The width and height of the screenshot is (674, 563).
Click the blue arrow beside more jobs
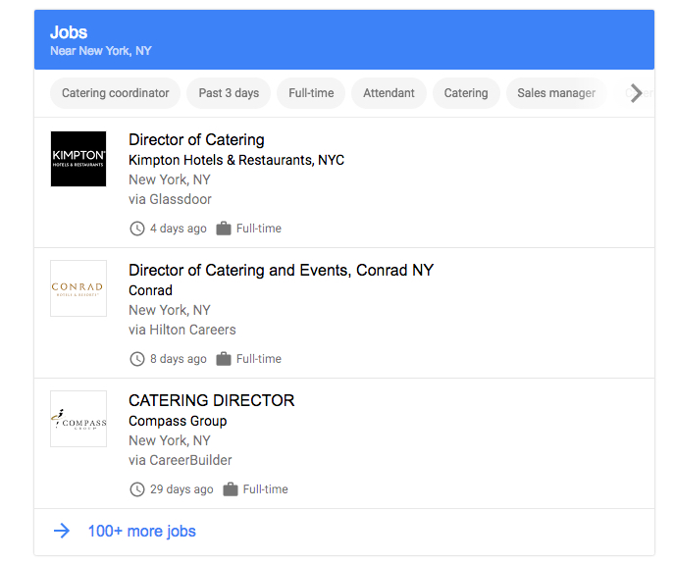[62, 531]
